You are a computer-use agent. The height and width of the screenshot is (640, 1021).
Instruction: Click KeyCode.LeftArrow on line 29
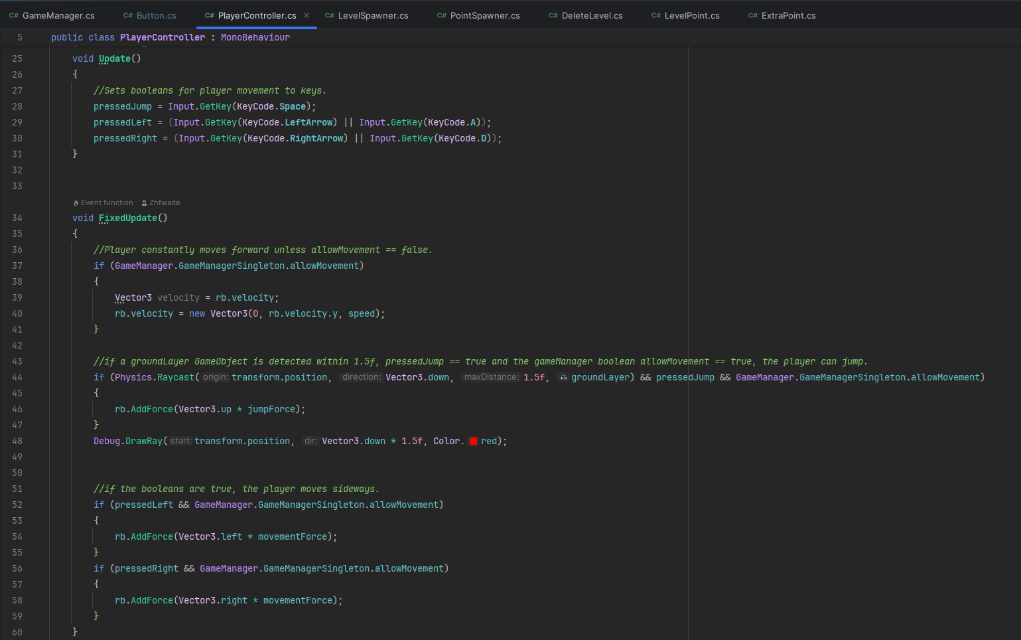pyautogui.click(x=287, y=122)
